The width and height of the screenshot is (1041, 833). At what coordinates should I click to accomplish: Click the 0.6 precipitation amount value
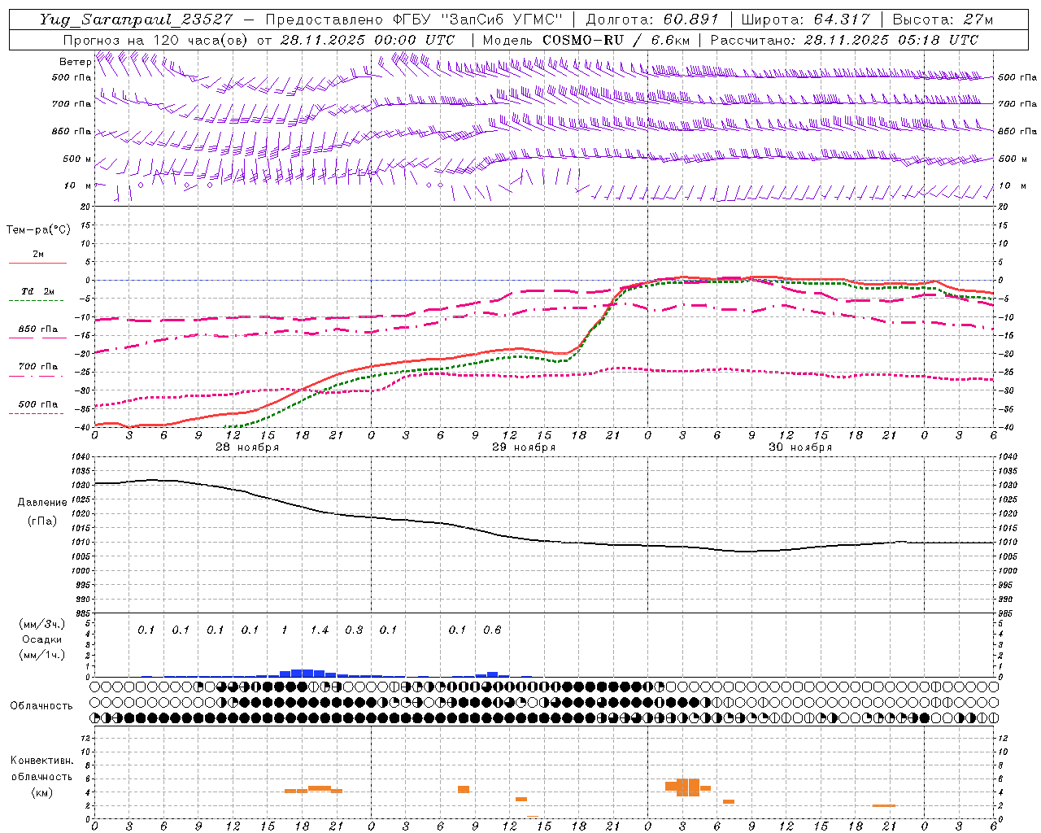[492, 630]
